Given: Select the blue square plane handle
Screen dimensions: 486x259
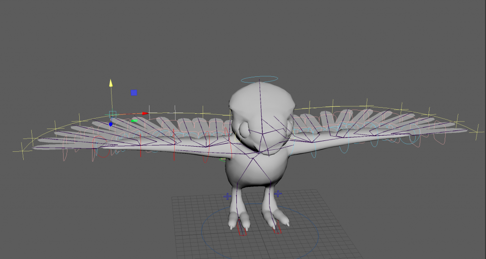Looking at the screenshot, I should point(134,93).
